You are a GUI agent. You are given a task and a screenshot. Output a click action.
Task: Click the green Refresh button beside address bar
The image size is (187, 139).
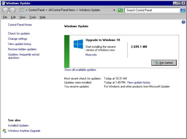pyautogui.click(x=120, y=10)
